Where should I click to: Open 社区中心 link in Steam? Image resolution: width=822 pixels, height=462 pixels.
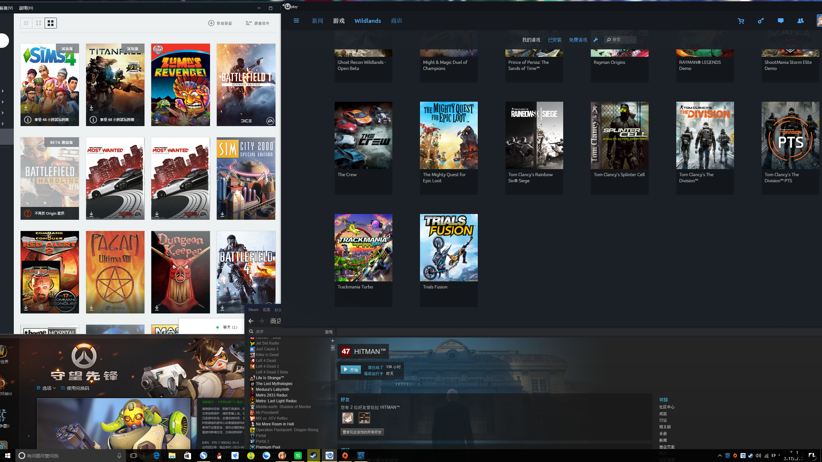coord(667,407)
